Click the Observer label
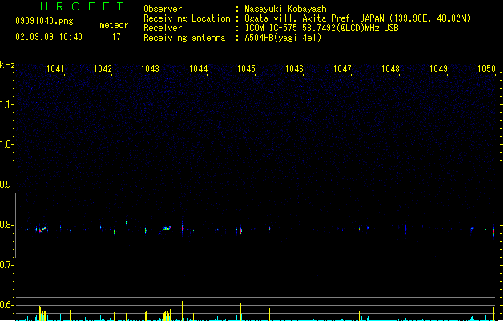 163,9
